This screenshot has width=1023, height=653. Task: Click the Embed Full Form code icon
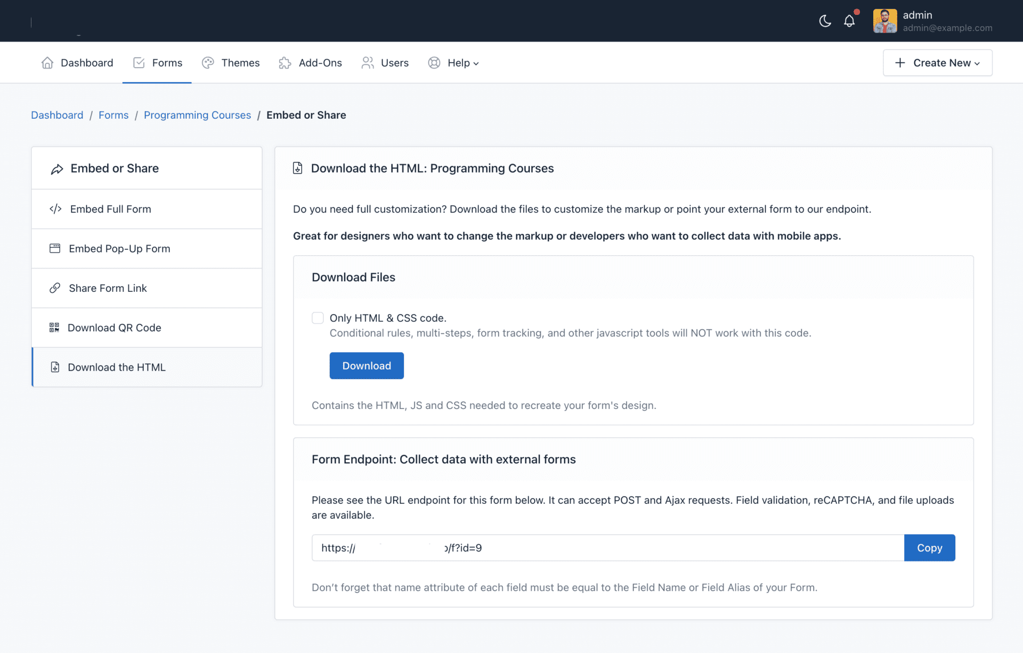click(55, 209)
